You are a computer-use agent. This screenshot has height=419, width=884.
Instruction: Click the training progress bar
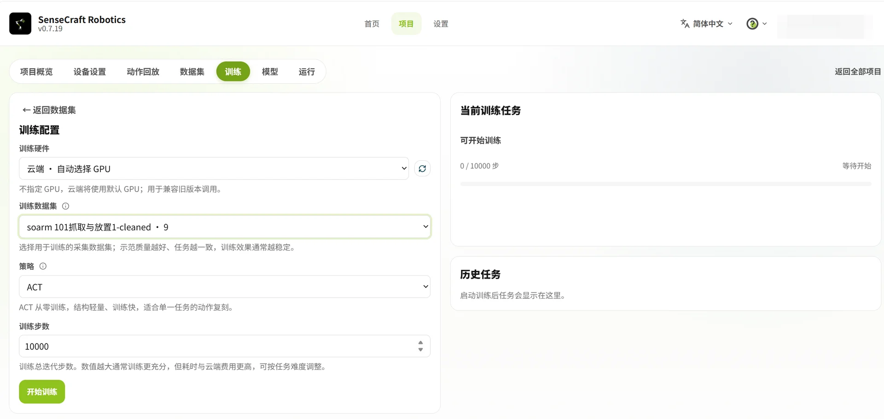point(665,184)
